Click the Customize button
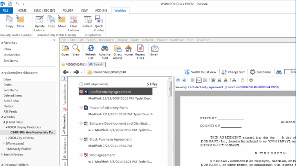 coord(260,72)
